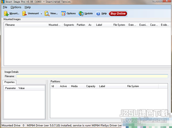Click the As column header
Image resolution: width=172 pixels, height=128 pixels.
pyautogui.click(x=91, y=25)
